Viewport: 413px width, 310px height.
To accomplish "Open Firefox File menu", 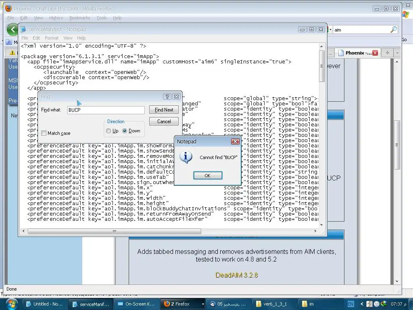I will [10, 18].
